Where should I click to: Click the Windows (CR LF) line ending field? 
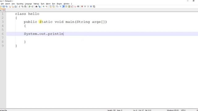click(173, 110)
